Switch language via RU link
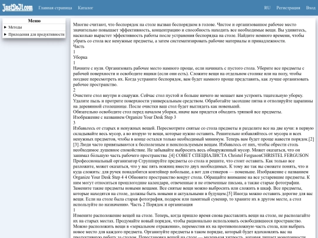The height and width of the screenshot is (238, 318). pos(267,8)
